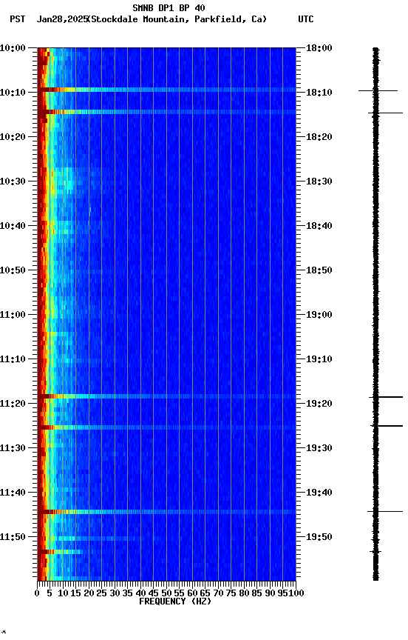The height and width of the screenshot is (640, 408).
Task: Click the seismogram spike near 19:25 UTC
Action: point(387,426)
